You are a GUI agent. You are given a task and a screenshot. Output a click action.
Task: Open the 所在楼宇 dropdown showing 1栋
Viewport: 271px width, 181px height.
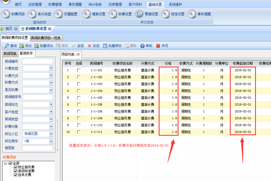(x=51, y=142)
